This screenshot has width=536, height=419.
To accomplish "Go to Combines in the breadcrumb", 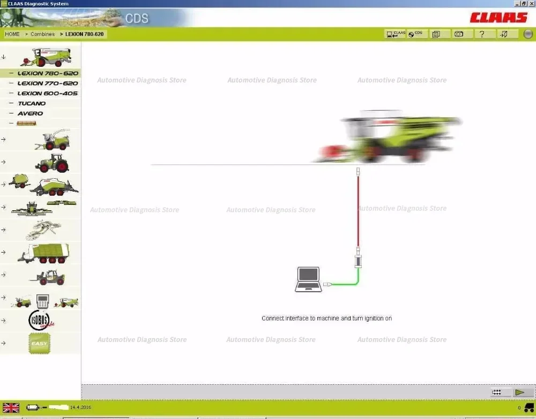I will (x=42, y=34).
